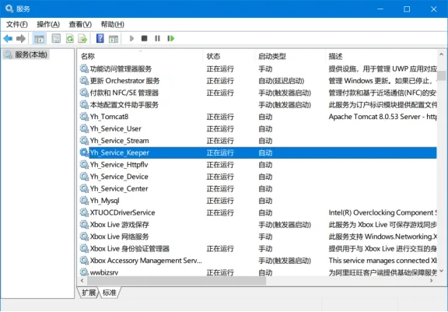Screen dimensions: 448x312
Task: Click the forward arrow toolbar icon
Action: coord(21,38)
